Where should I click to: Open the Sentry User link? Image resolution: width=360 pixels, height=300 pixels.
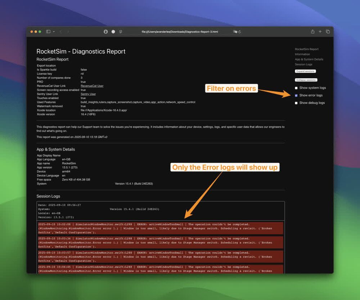(88, 94)
